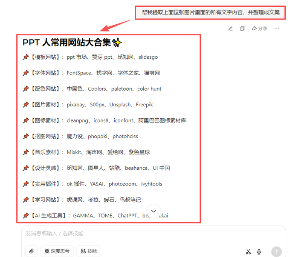
Task: Toggle 深度思考 deep thinking mode
Action: 57,251
